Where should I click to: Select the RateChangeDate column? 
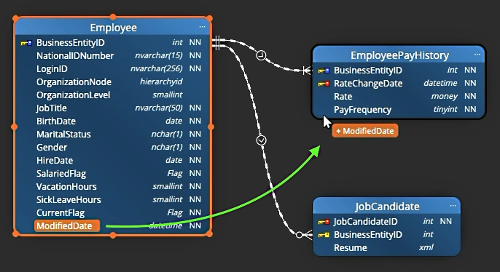click(x=368, y=84)
